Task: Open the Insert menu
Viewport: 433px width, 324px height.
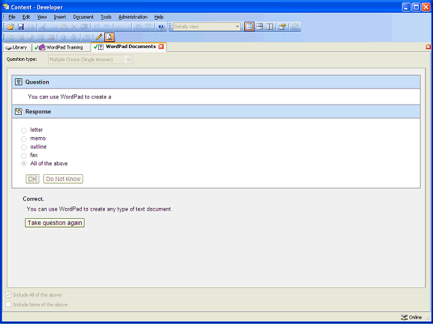Action: coord(60,17)
